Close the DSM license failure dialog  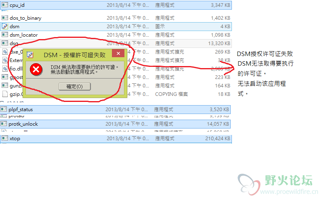tap(118, 54)
